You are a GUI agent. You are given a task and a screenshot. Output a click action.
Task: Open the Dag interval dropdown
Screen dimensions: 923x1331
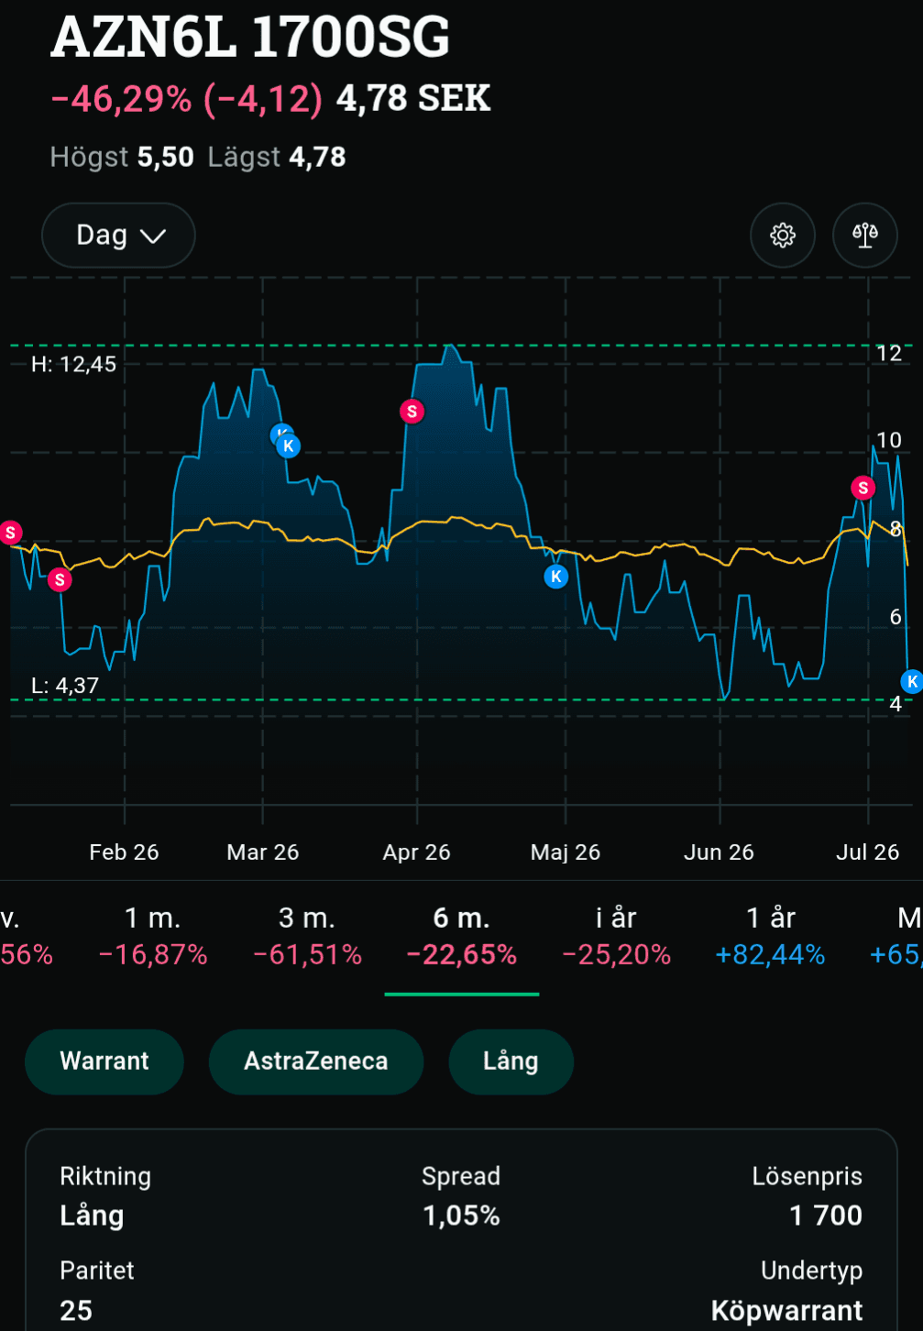coord(118,236)
